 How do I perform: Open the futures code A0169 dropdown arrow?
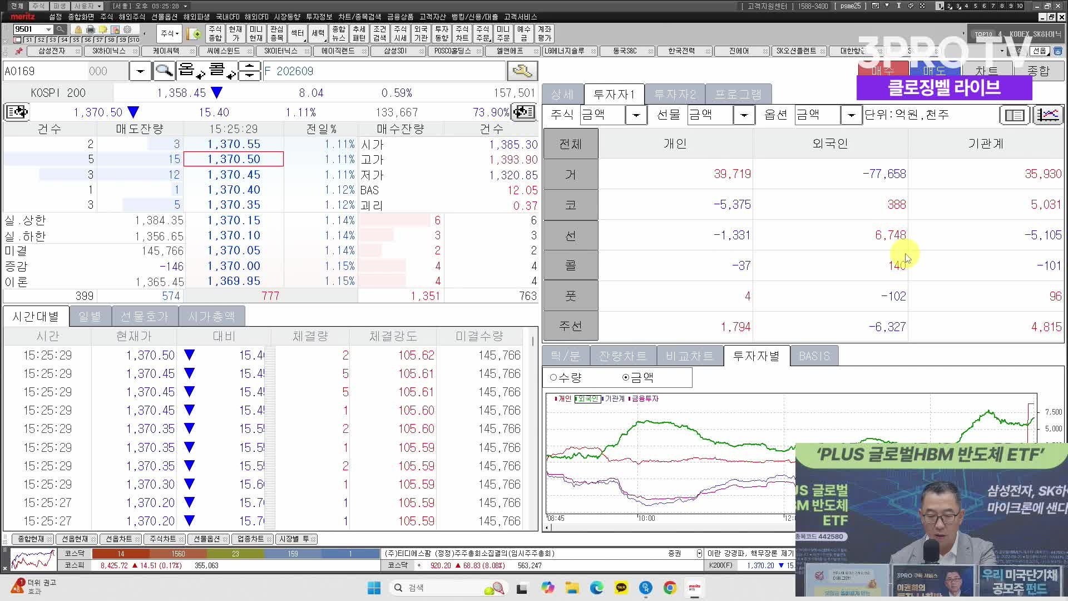[140, 71]
